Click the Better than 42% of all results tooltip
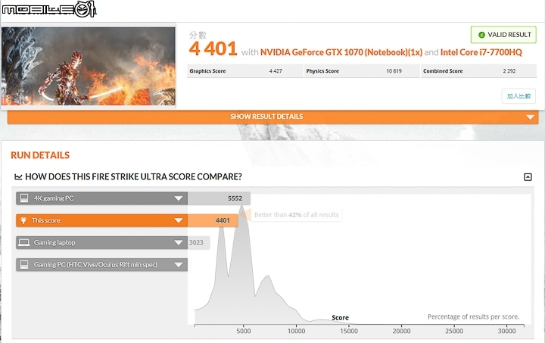545x343 pixels. click(x=297, y=215)
